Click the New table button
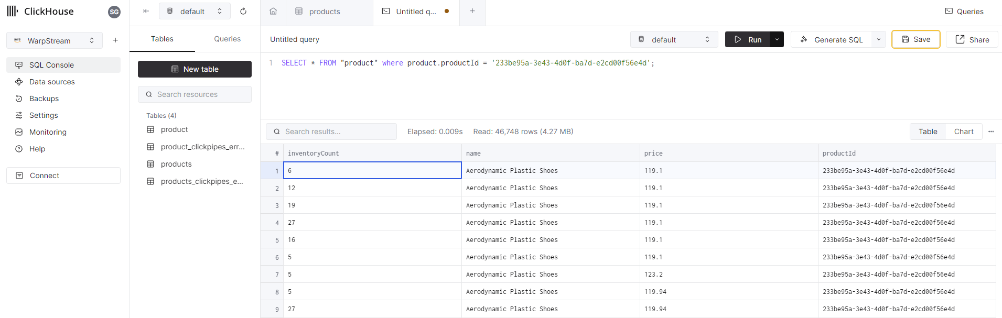This screenshot has width=1002, height=318. point(195,69)
